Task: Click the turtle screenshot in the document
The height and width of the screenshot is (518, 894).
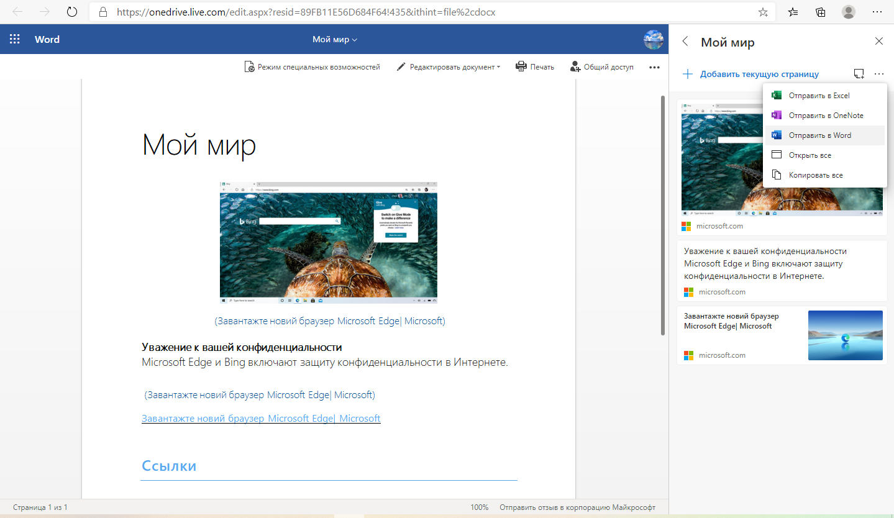Action: point(329,243)
